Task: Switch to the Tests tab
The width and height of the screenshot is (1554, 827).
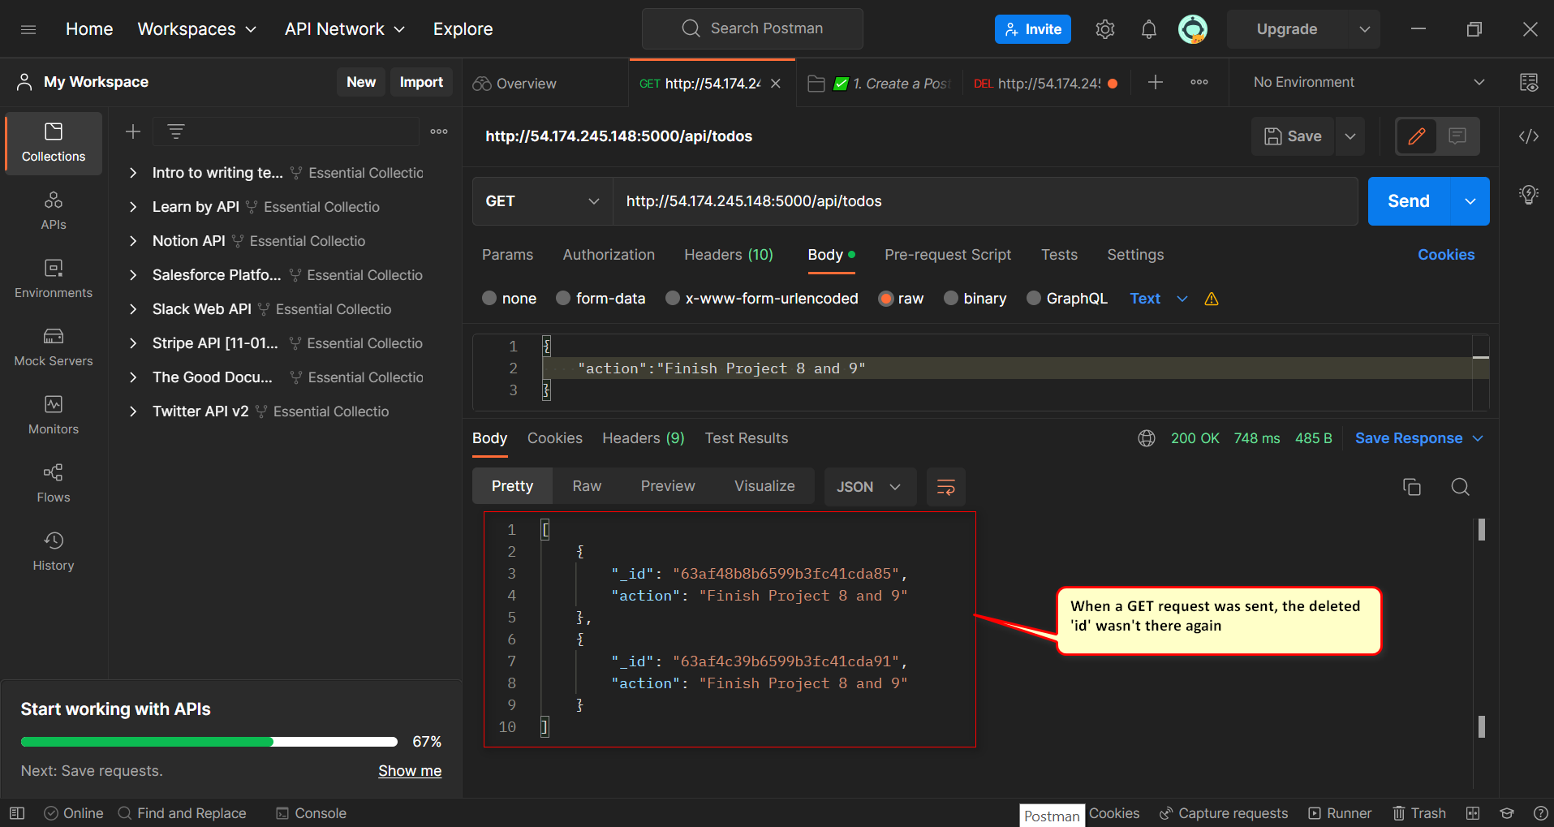Action: 1059,255
